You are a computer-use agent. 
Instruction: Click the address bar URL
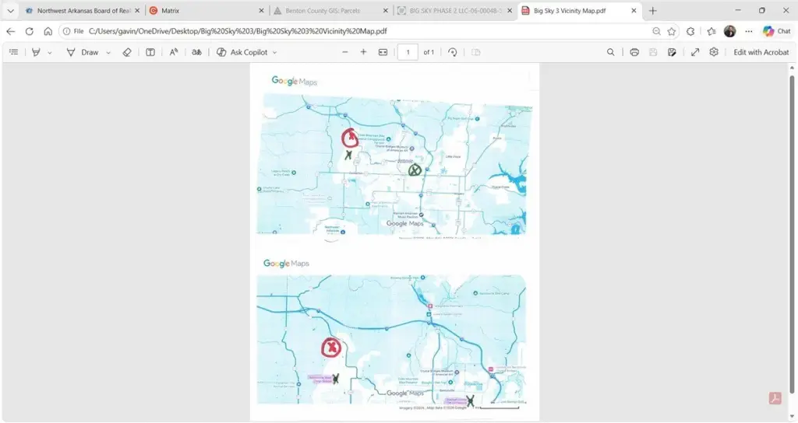click(x=238, y=31)
